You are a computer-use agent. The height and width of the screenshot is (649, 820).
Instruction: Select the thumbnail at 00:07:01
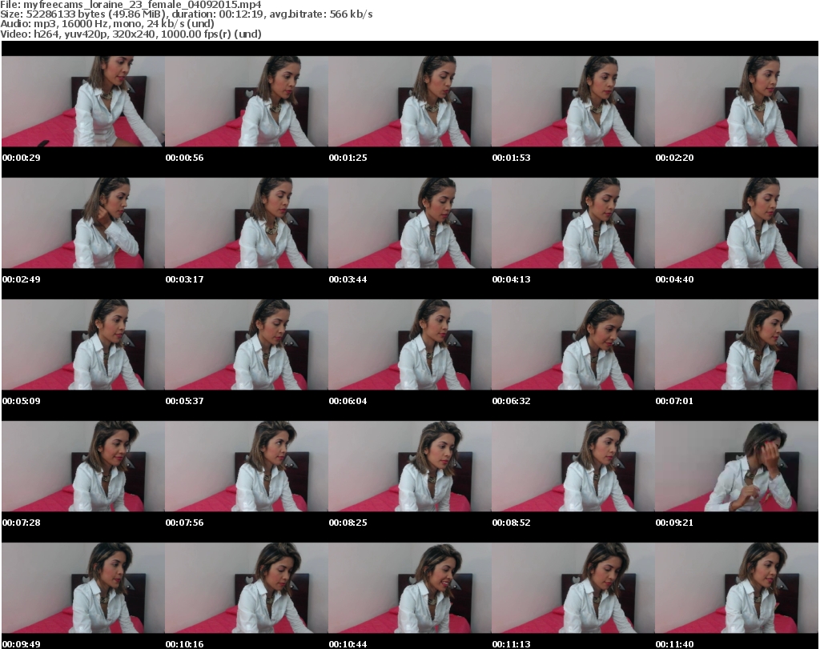click(737, 345)
